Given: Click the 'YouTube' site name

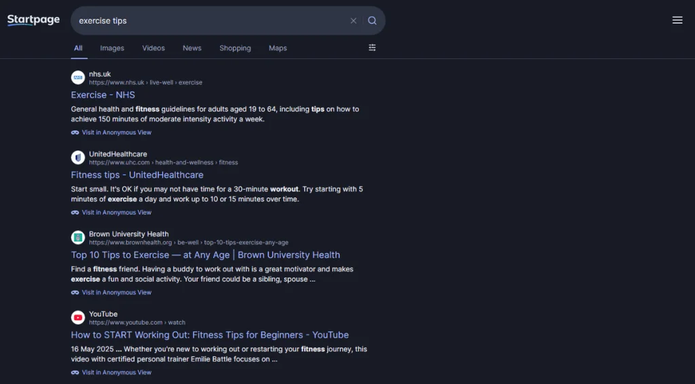Looking at the screenshot, I should click(103, 314).
